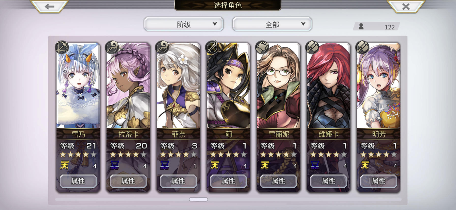Click the star rating of 蓟
Viewport: 456px width, 210px height.
click(228, 154)
